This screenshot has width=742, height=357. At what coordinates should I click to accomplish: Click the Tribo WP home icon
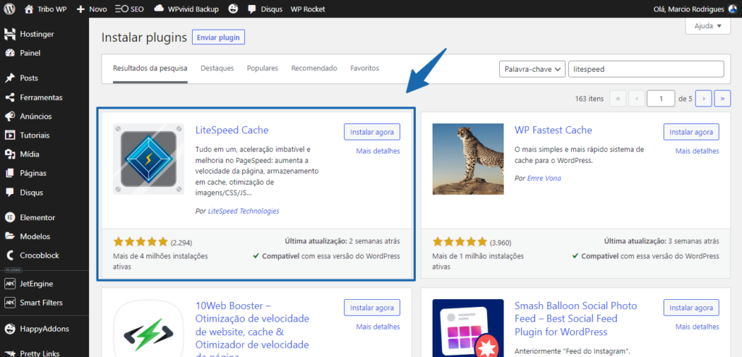pyautogui.click(x=29, y=9)
